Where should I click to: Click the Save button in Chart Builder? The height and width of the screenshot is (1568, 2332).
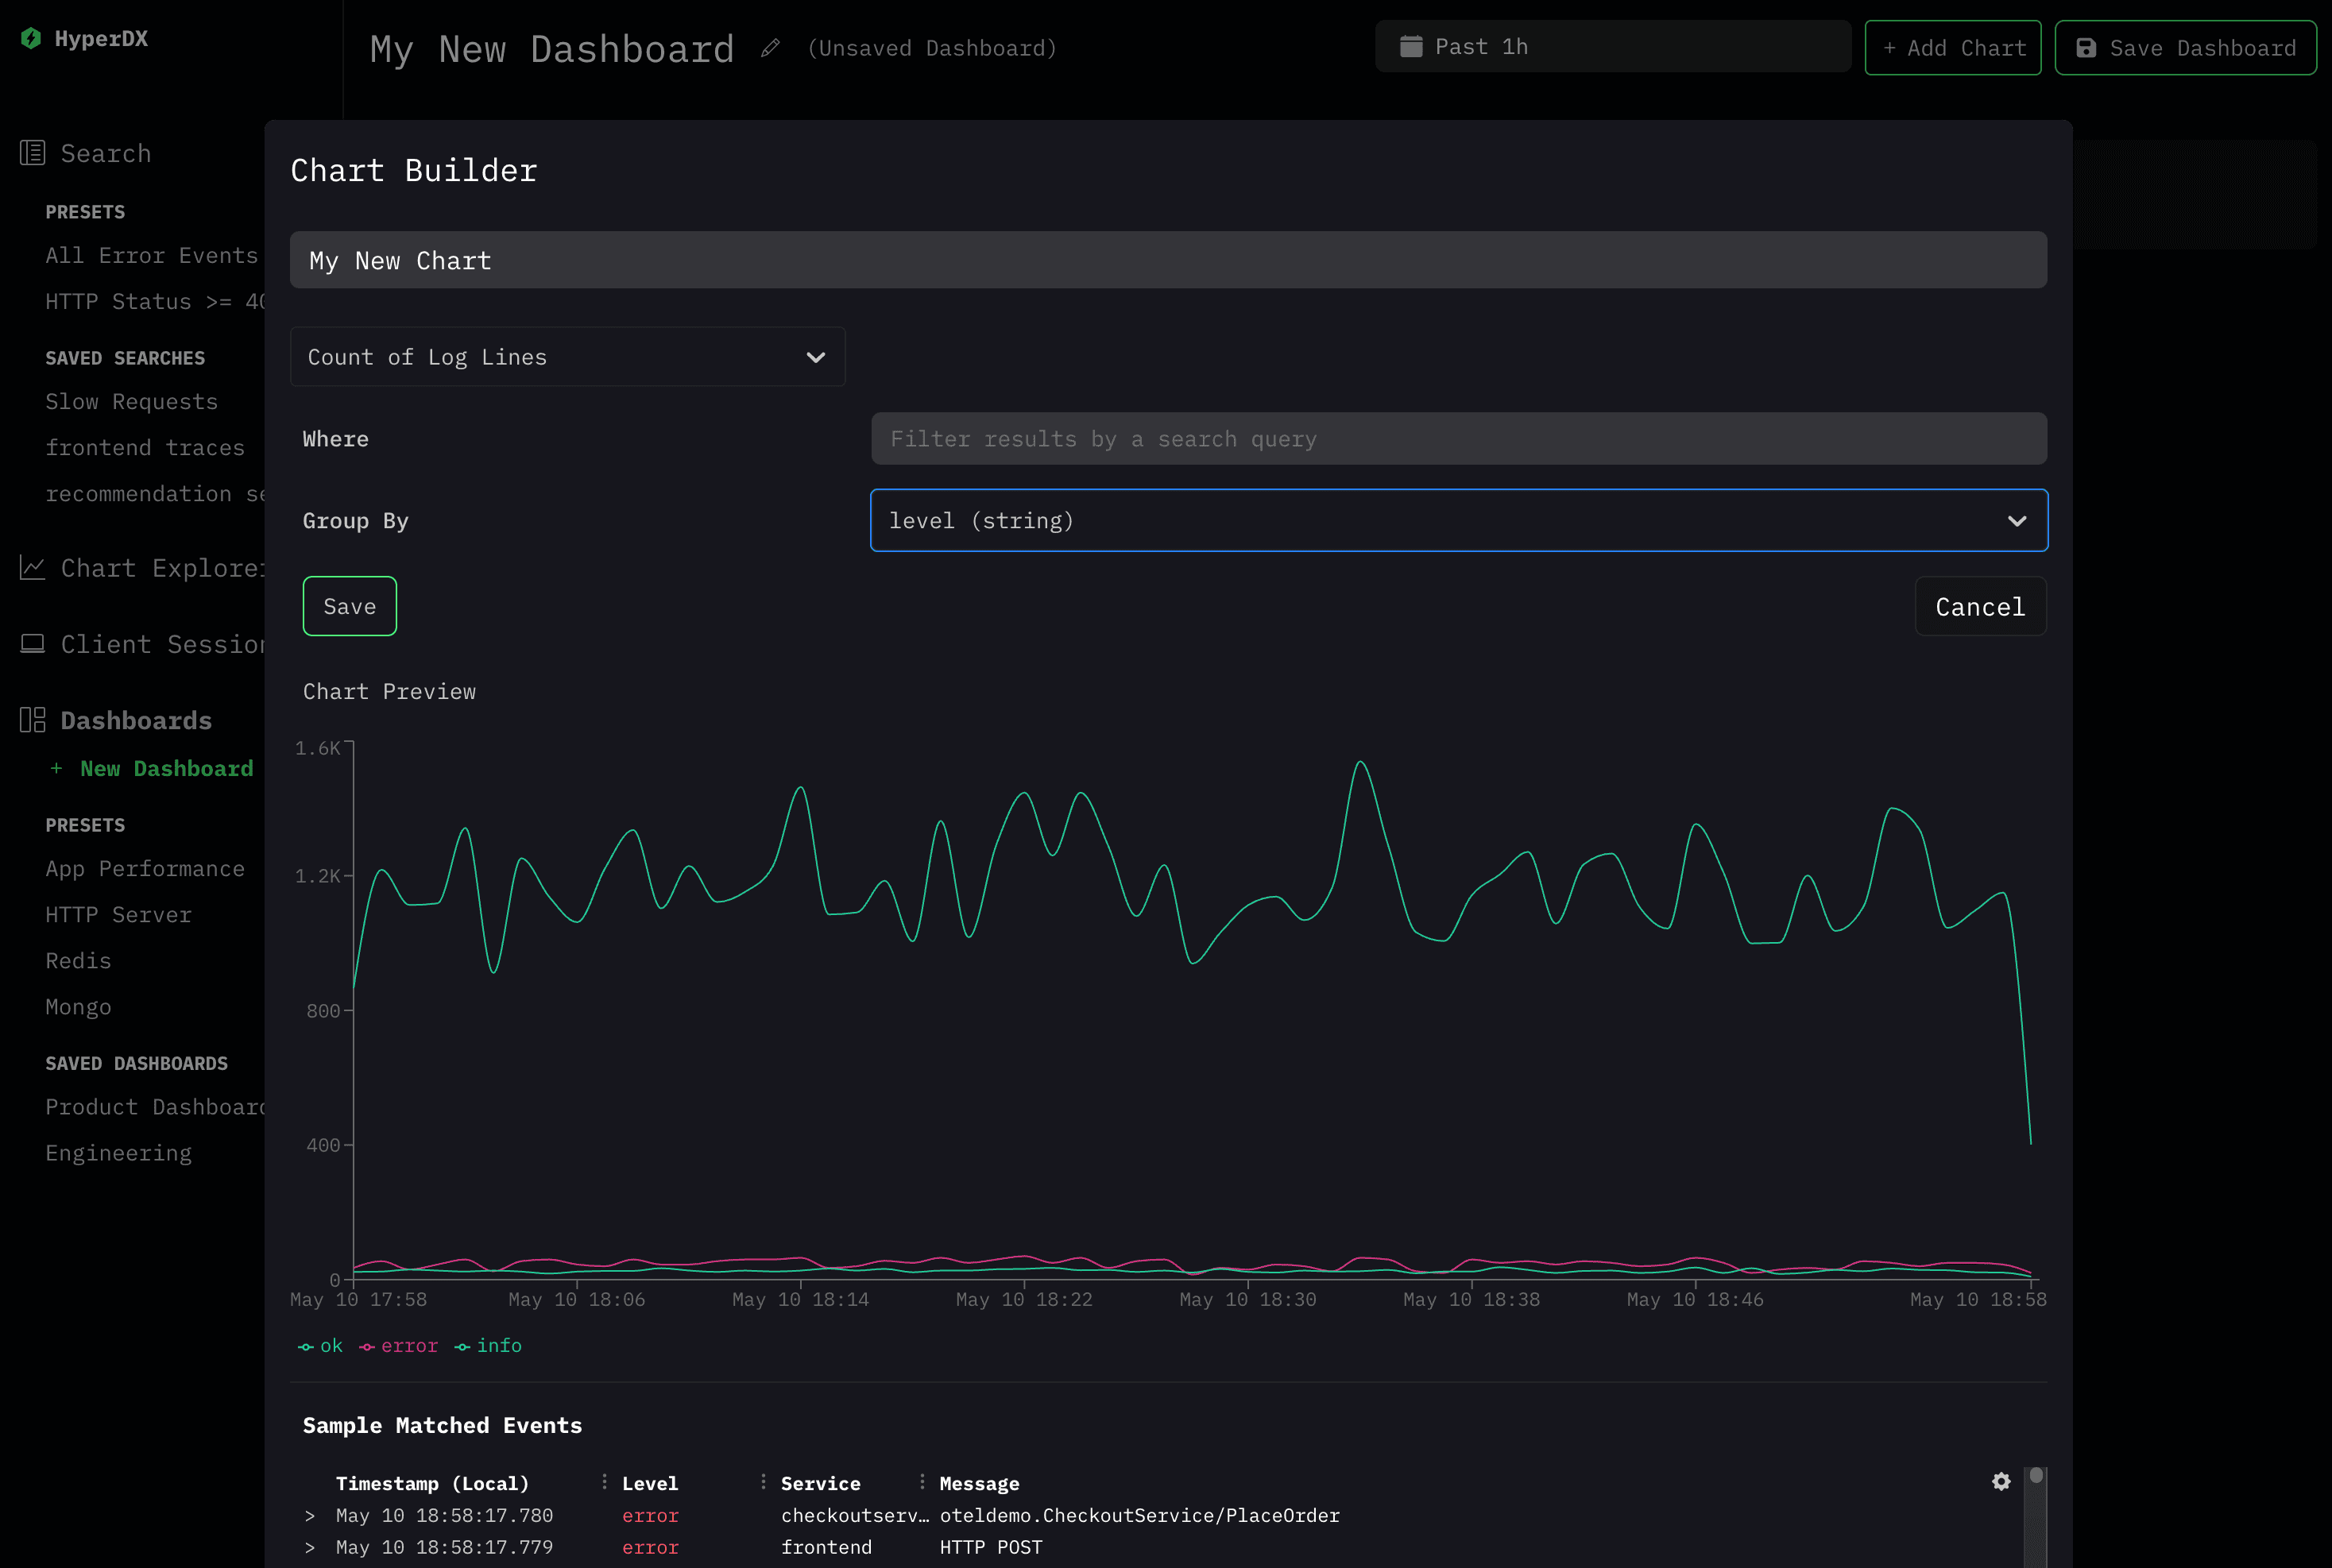pos(348,605)
